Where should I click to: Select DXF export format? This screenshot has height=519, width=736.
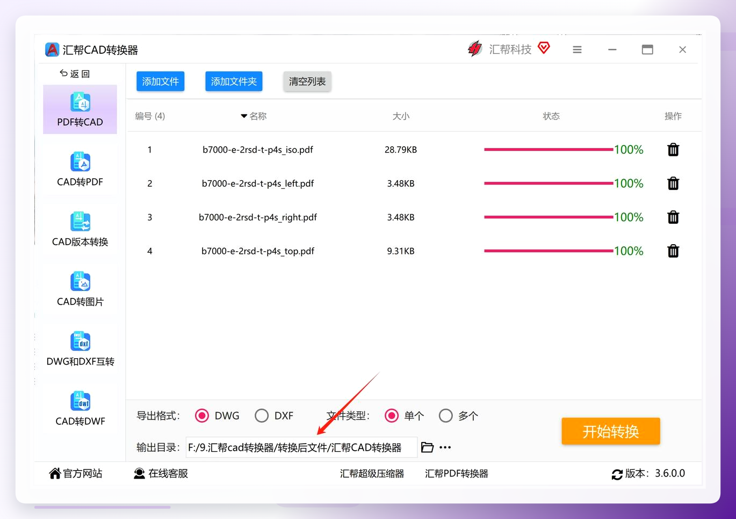click(262, 416)
